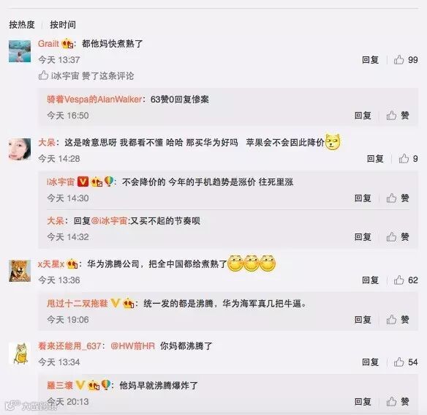Like the comment showing 54 likes
This screenshot has height=415, width=427.
click(406, 362)
